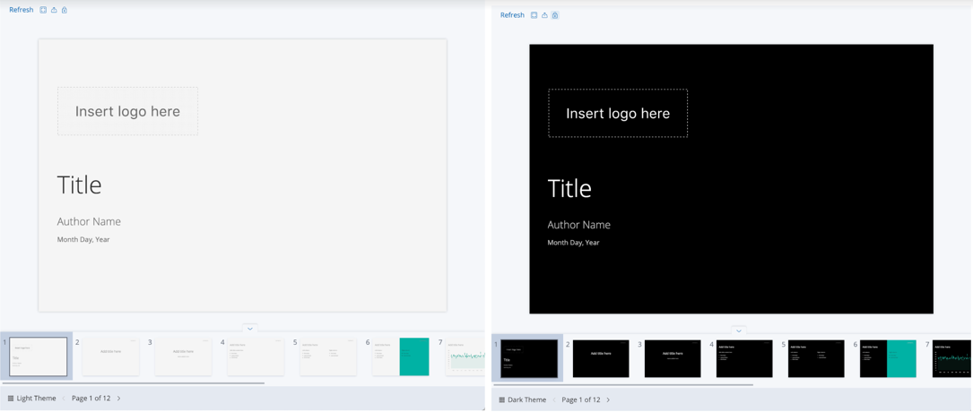Click the share icon in the left panel
This screenshot has height=412, width=973.
54,10
